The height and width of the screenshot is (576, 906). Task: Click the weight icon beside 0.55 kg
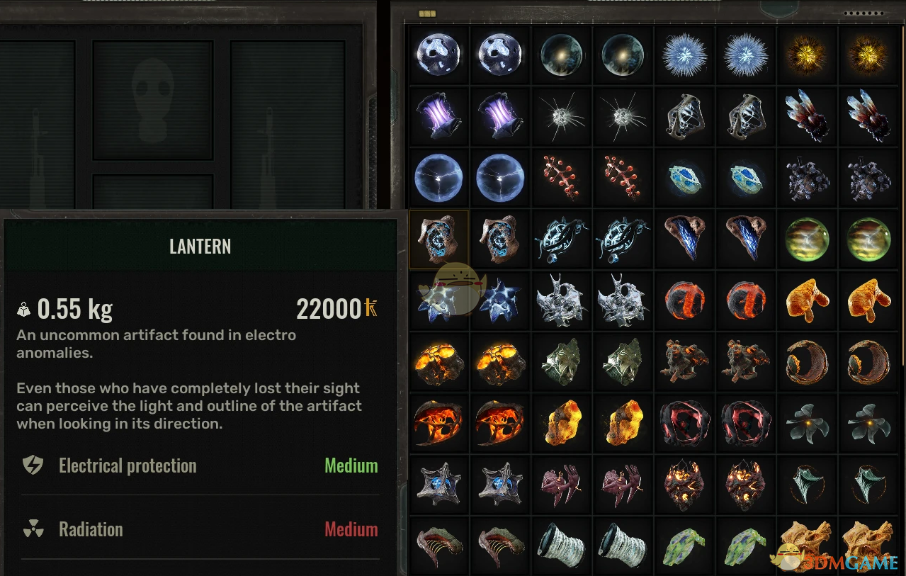[24, 310]
